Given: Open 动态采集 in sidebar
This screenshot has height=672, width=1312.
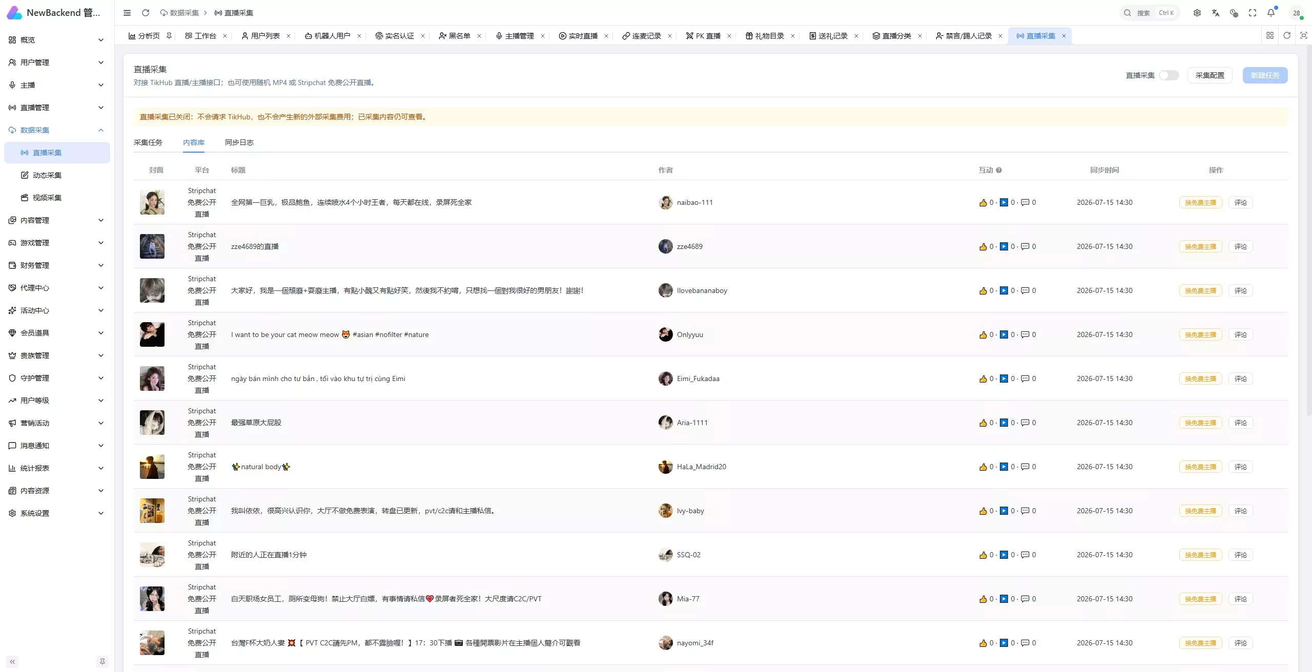Looking at the screenshot, I should point(56,175).
